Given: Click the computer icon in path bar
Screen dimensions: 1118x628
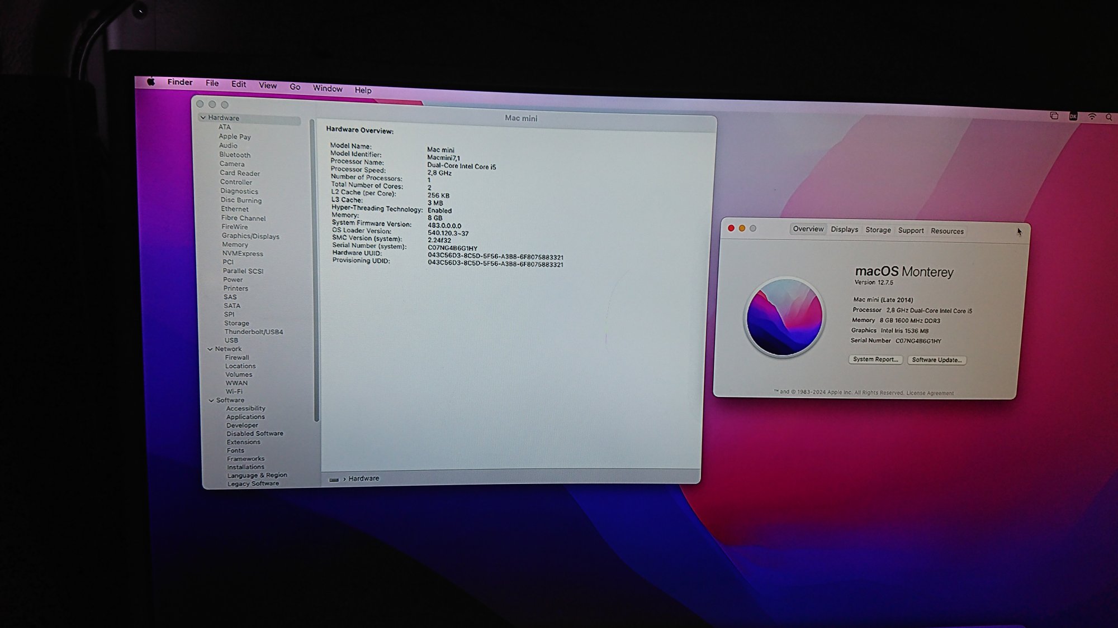Looking at the screenshot, I should (334, 479).
